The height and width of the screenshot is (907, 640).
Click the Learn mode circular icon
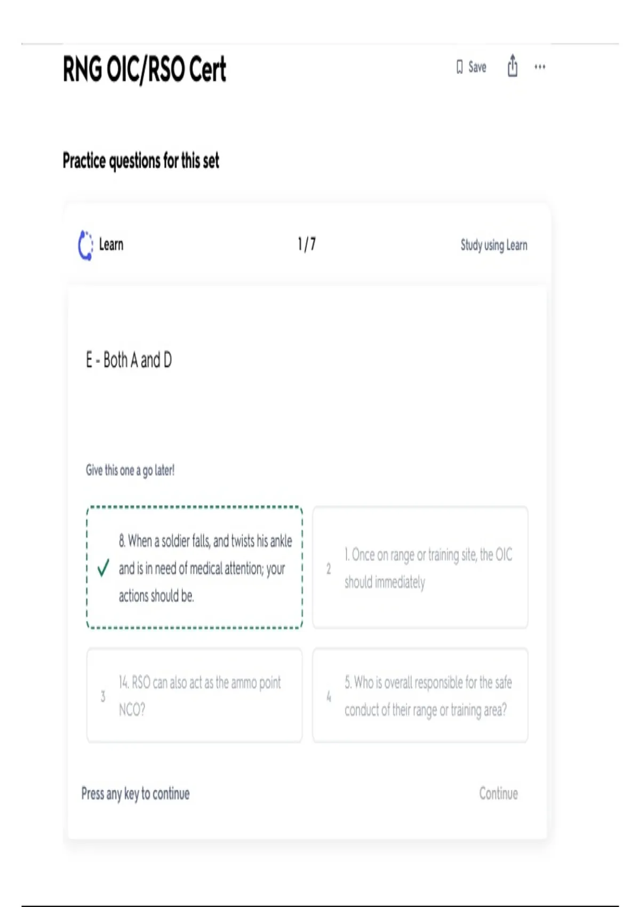pos(85,245)
